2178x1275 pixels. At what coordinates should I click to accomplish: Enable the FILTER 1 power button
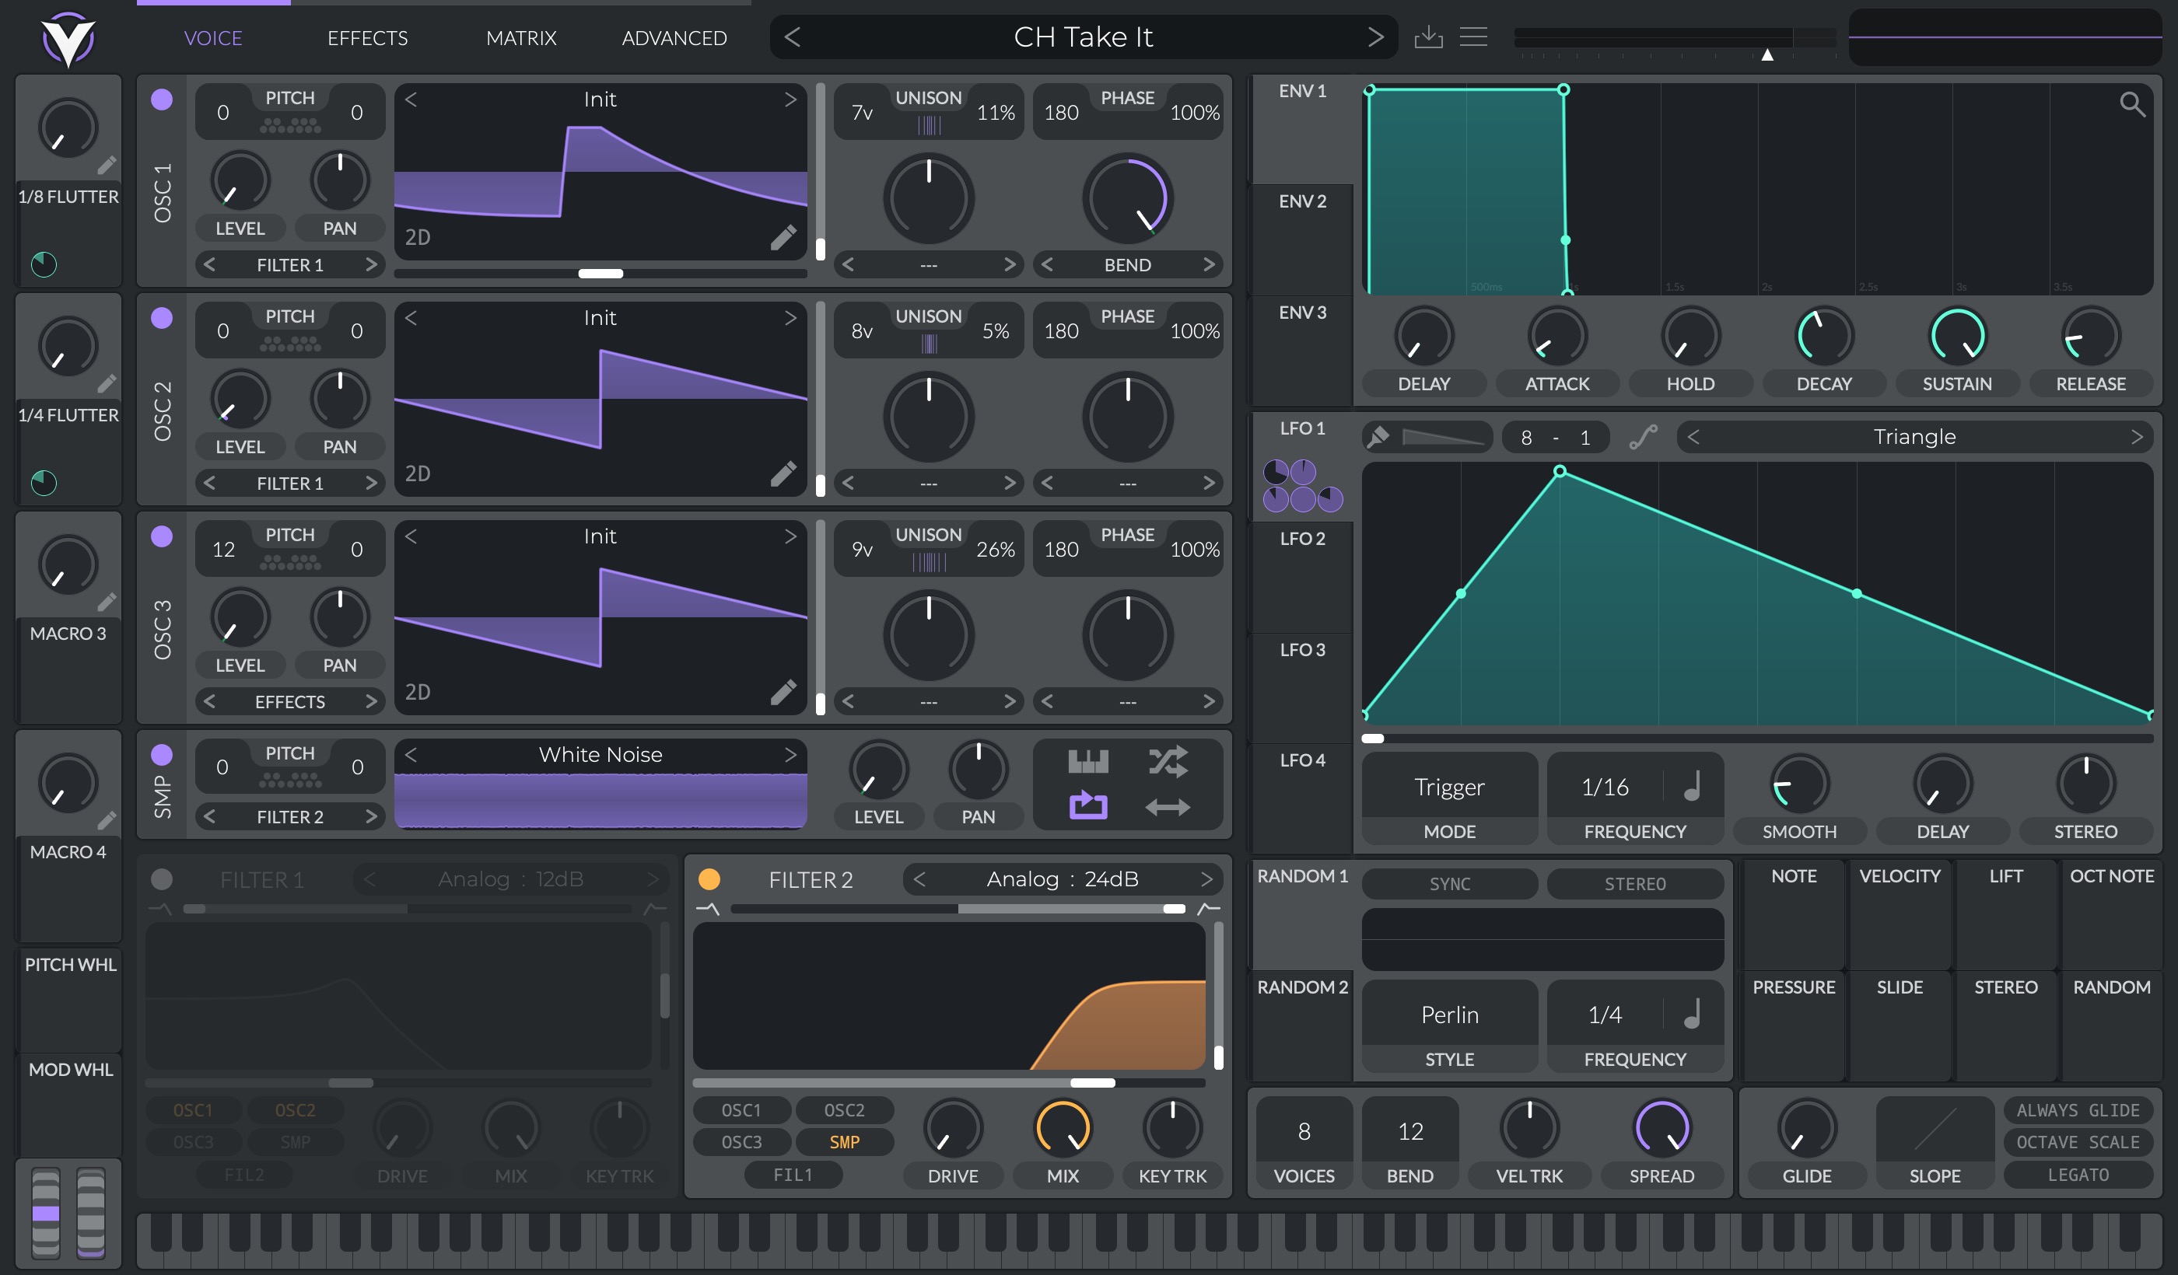pyautogui.click(x=162, y=879)
